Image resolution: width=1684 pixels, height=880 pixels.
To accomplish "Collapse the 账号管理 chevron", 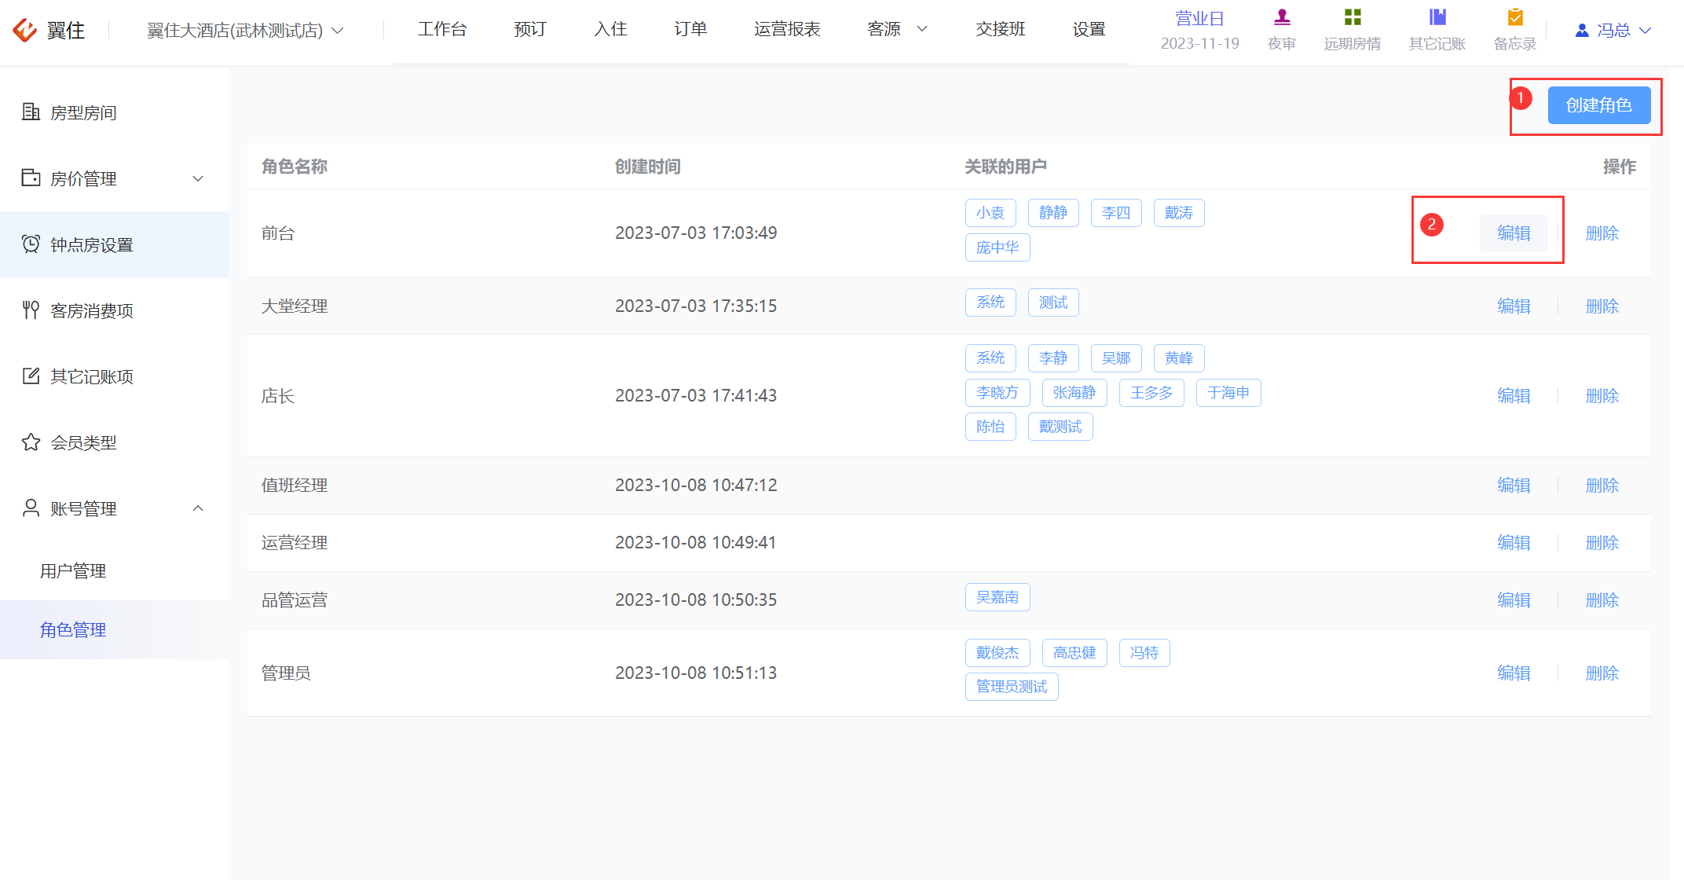I will (198, 508).
